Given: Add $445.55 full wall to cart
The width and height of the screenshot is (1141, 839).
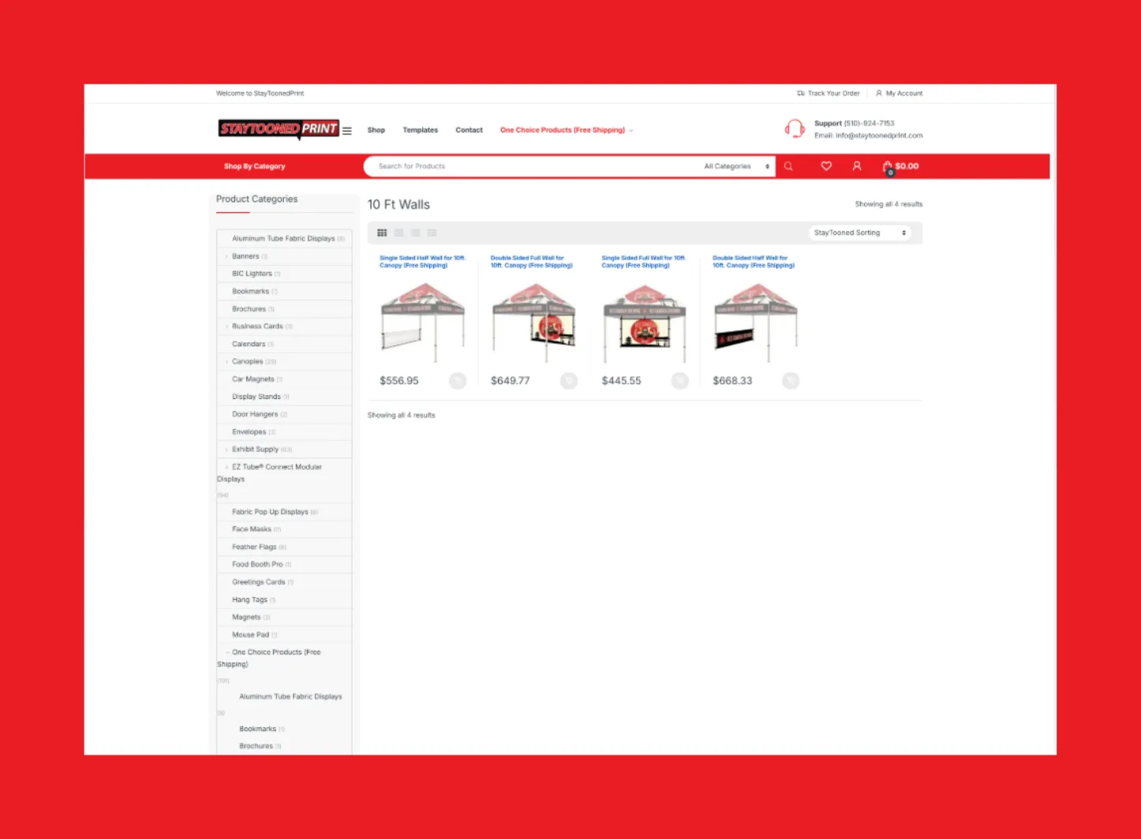Looking at the screenshot, I should pos(679,381).
